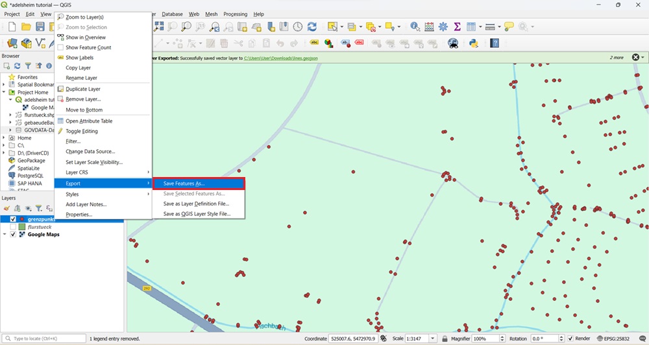Click the Save Project floppy icon
Viewport: 649px width, 345px height.
40,27
